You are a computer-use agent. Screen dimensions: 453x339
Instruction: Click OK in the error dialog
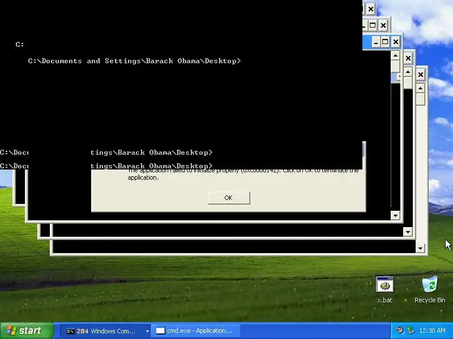tap(229, 198)
